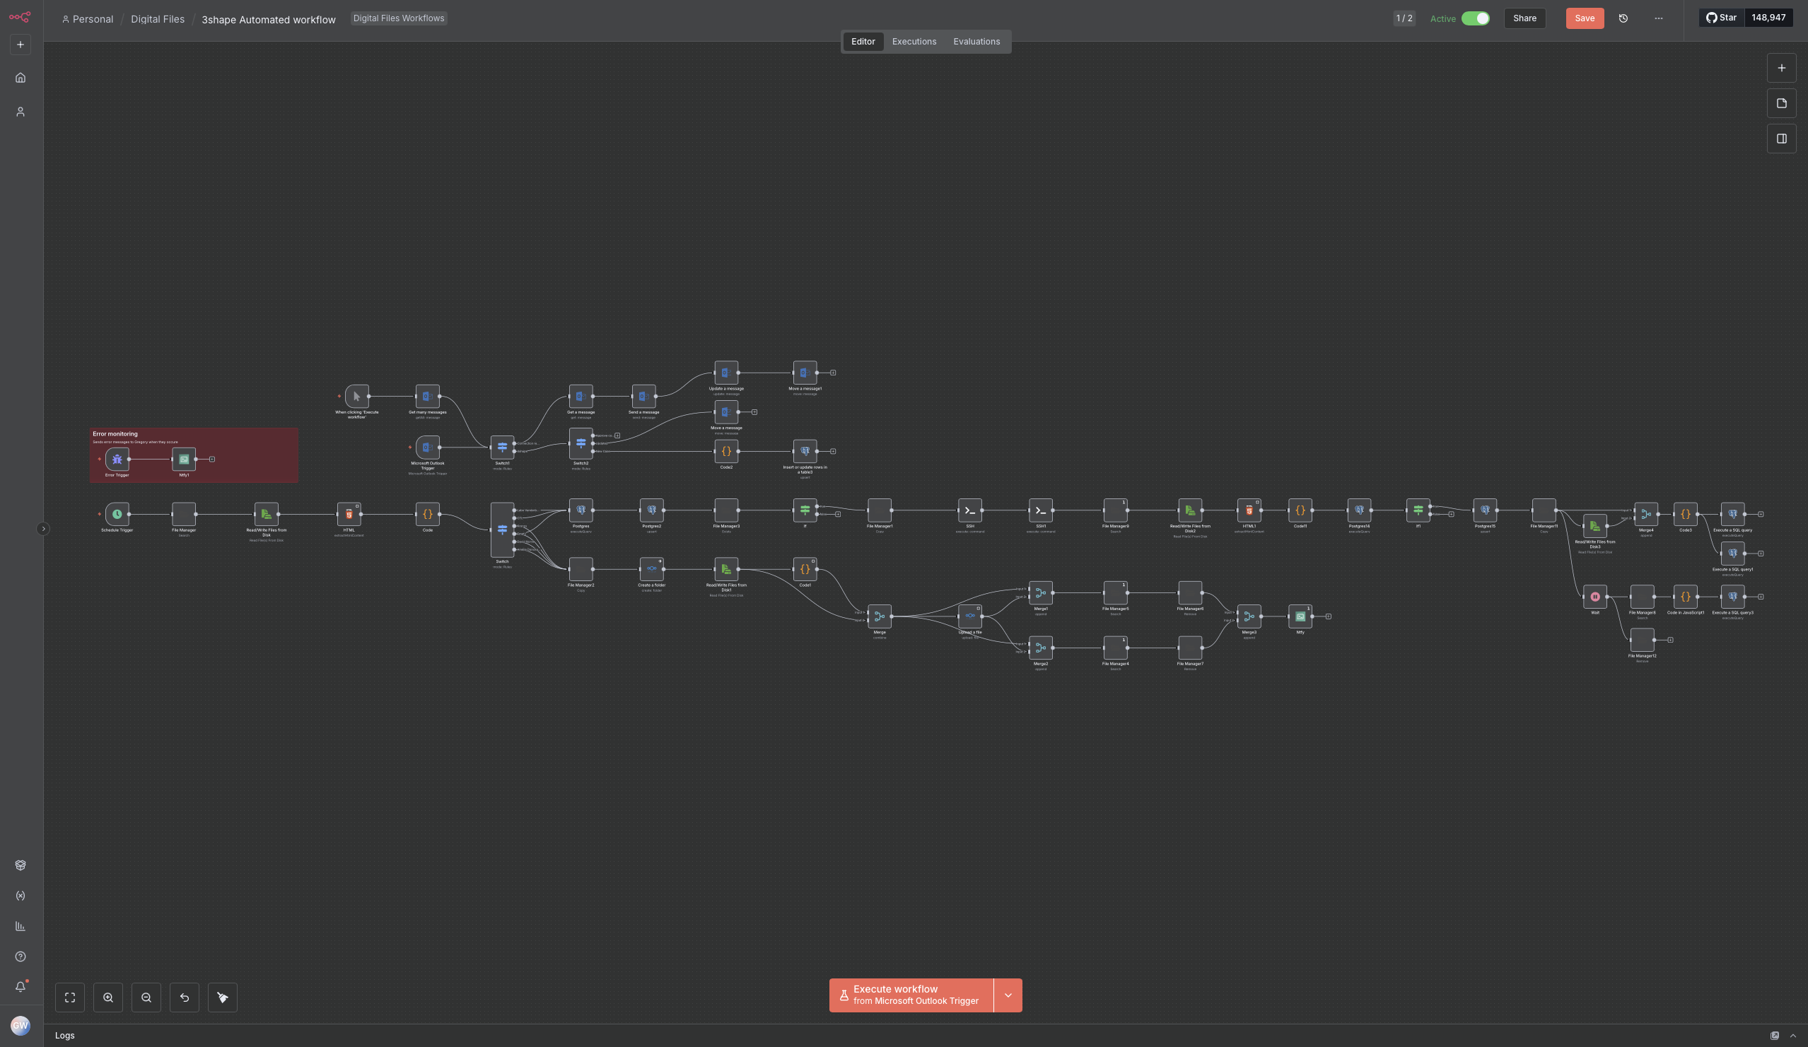Expand Execute workflow trigger dropdown arrow
Image resolution: width=1808 pixels, height=1047 pixels.
pos(1008,995)
